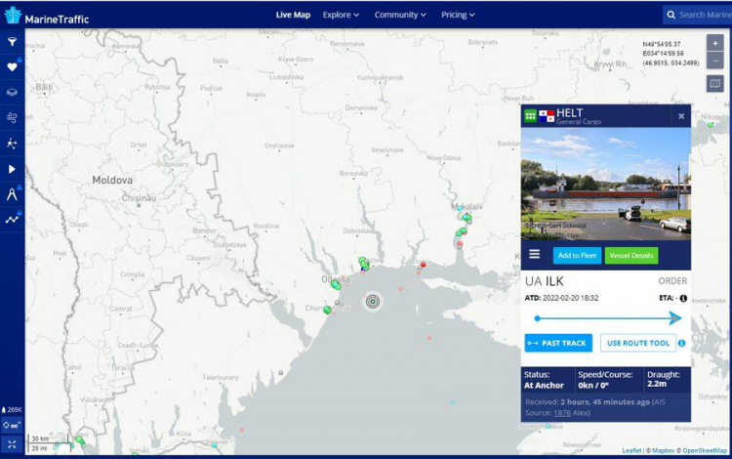Start playback play icon in sidebar
This screenshot has width=732, height=459.
12,169
